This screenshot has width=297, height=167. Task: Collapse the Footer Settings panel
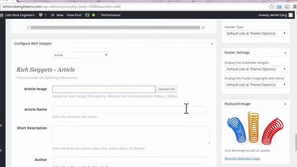tap(285, 52)
